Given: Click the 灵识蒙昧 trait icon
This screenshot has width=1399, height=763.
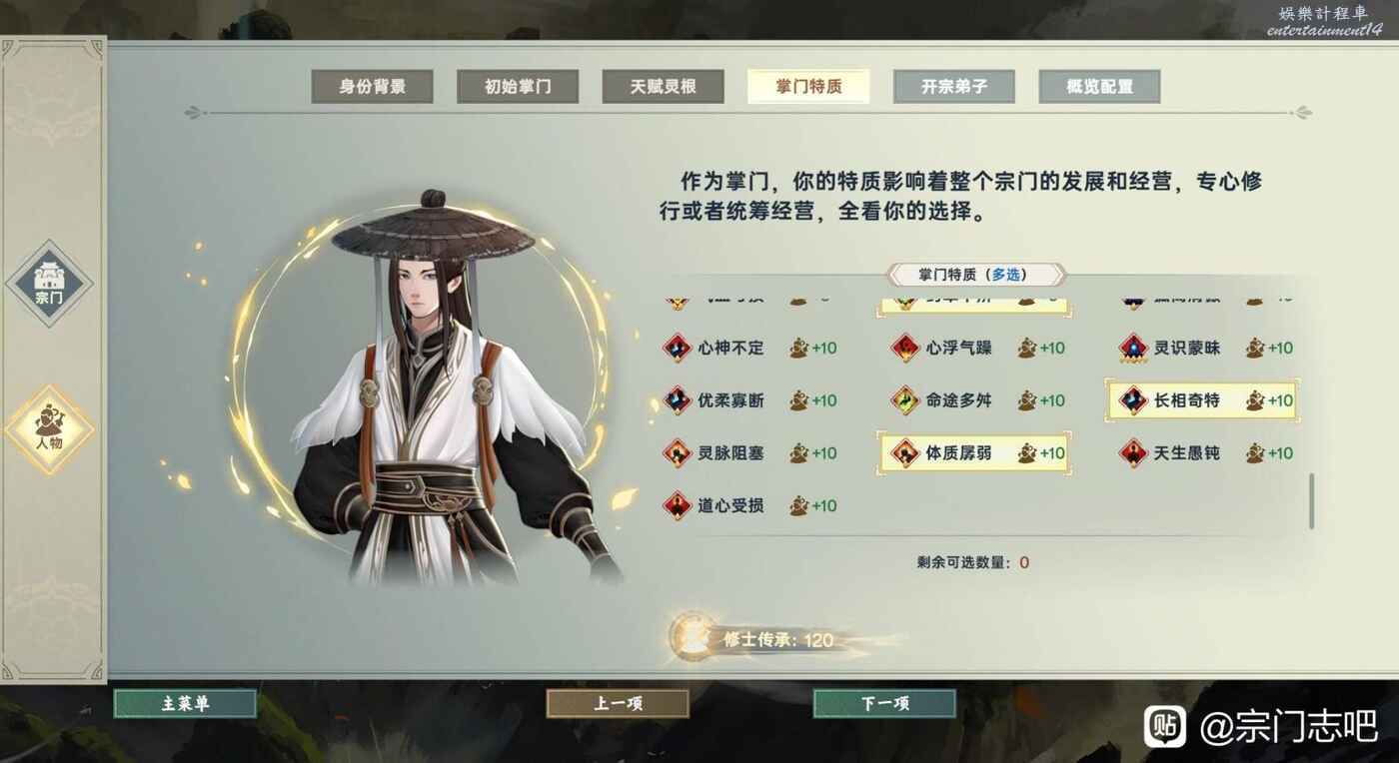Looking at the screenshot, I should click(x=1133, y=348).
